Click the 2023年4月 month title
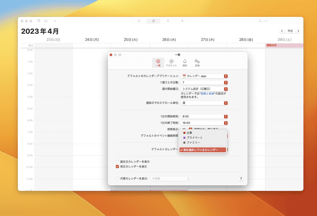Screen dimensions: 317x216 (40, 31)
